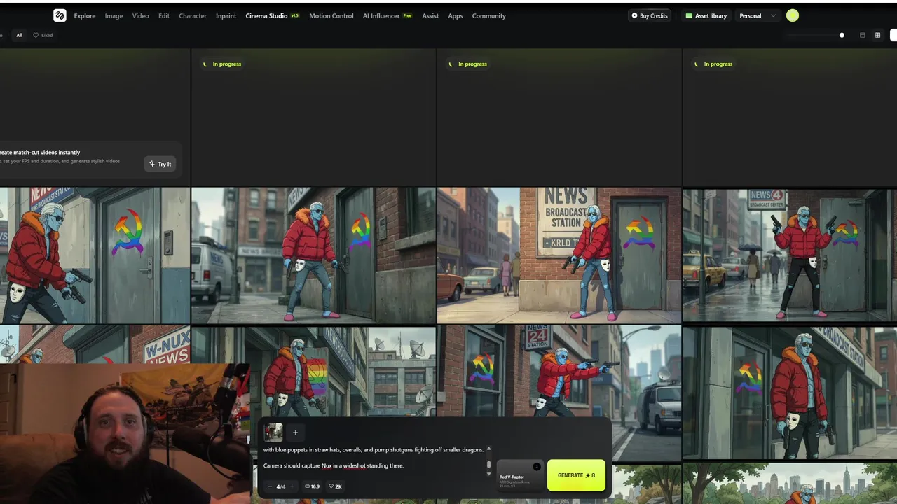897x504 pixels.
Task: Switch to grid layout view icon
Action: 877,35
